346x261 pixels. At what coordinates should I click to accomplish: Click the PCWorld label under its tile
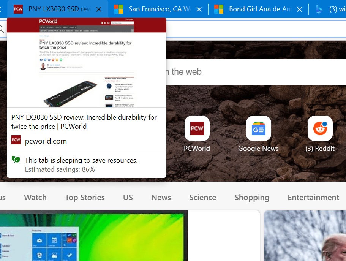(x=197, y=149)
